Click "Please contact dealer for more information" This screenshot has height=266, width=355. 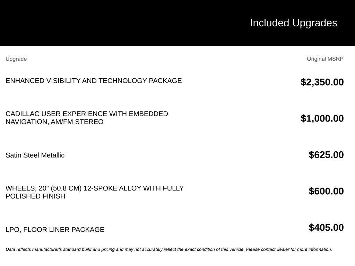pyautogui.click(x=289, y=249)
